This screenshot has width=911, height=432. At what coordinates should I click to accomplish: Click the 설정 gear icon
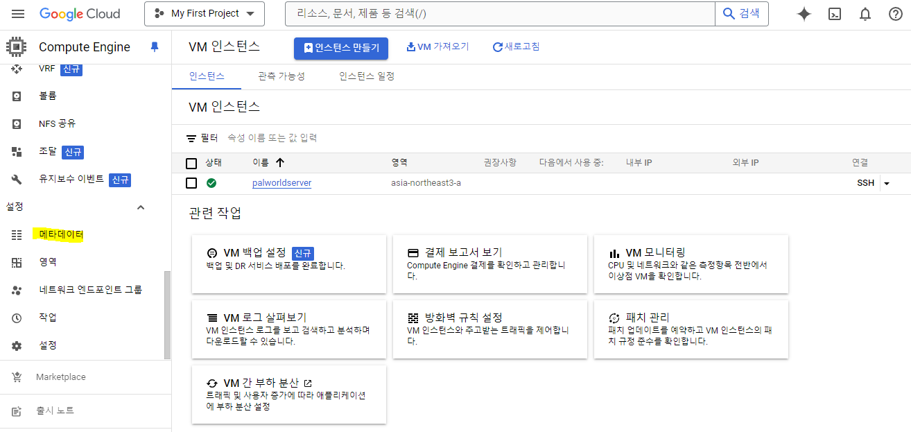tap(17, 345)
